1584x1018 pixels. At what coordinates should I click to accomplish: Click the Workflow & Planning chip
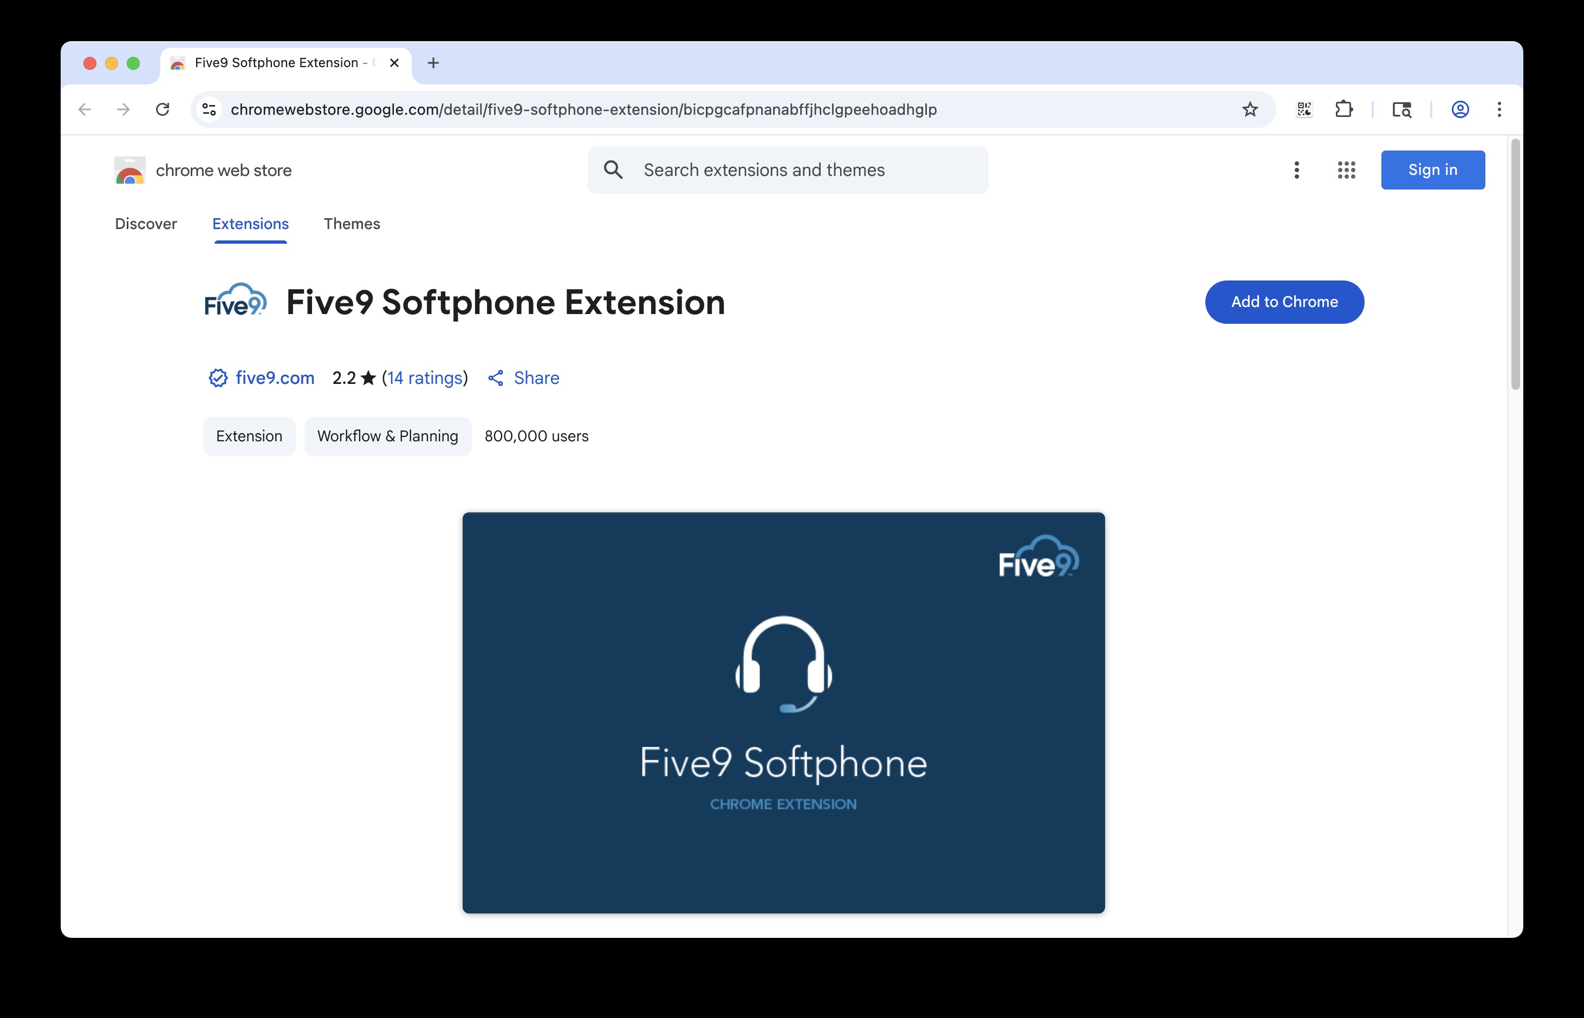click(x=387, y=435)
